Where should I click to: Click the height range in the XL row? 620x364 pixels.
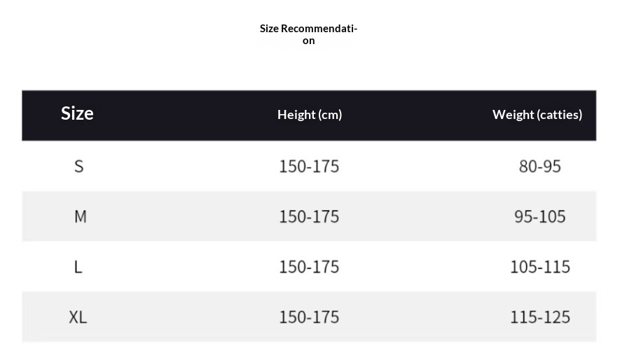tap(309, 317)
